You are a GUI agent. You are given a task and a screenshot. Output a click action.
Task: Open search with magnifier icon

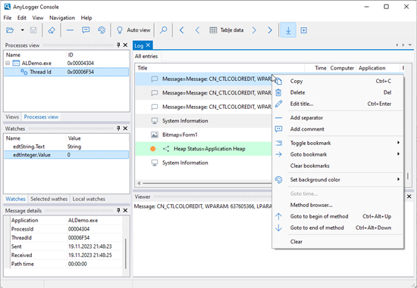(x=163, y=30)
